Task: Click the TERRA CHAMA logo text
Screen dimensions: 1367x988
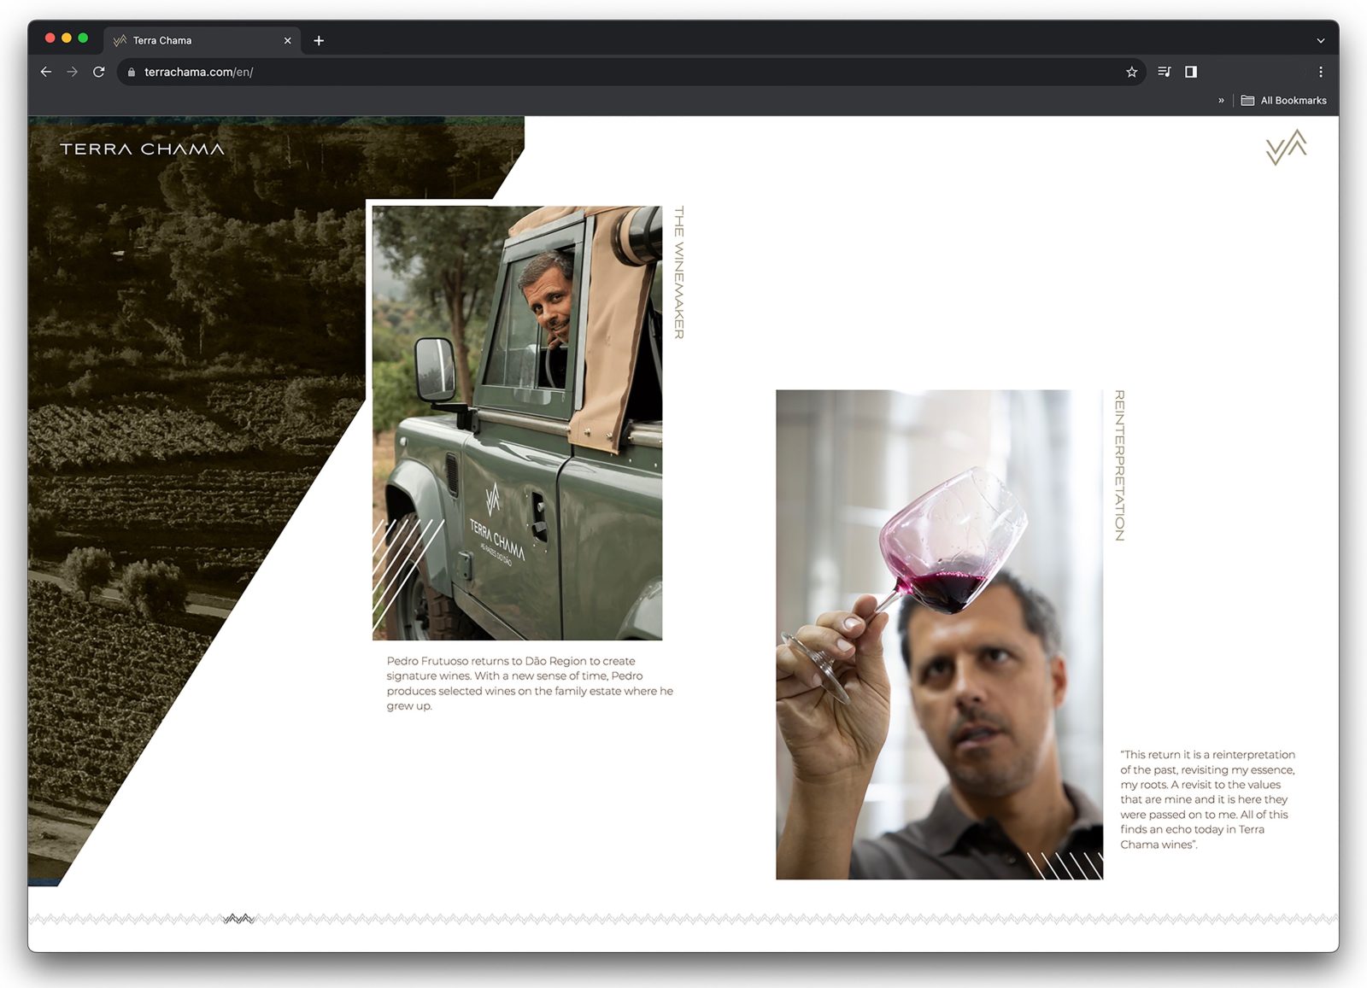Action: (x=142, y=149)
